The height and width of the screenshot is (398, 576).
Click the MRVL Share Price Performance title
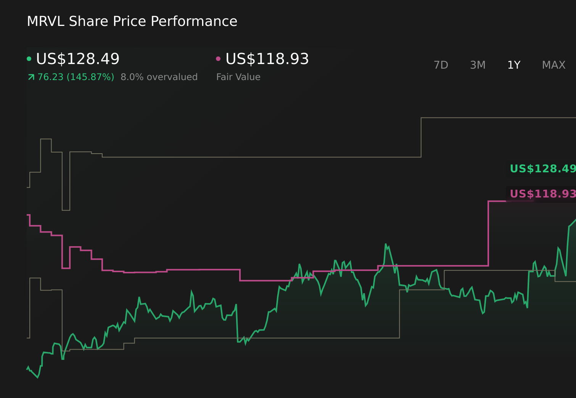(132, 21)
